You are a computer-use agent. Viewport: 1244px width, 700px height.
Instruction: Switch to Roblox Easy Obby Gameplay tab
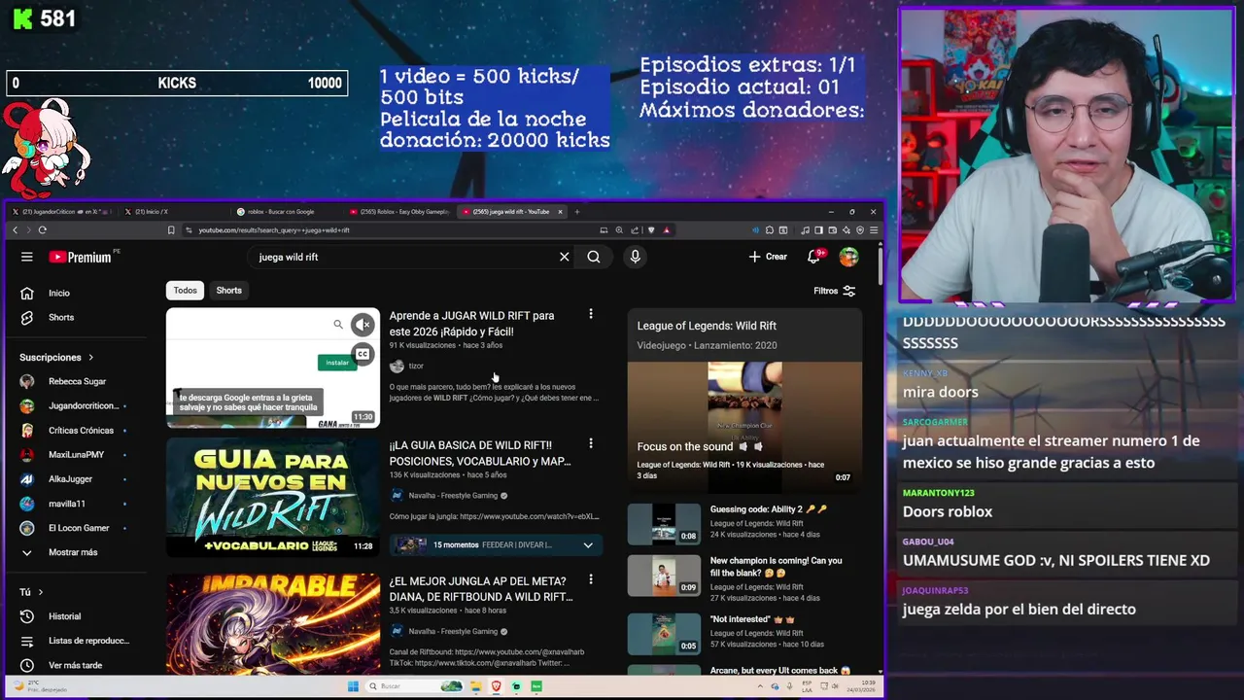coord(400,211)
